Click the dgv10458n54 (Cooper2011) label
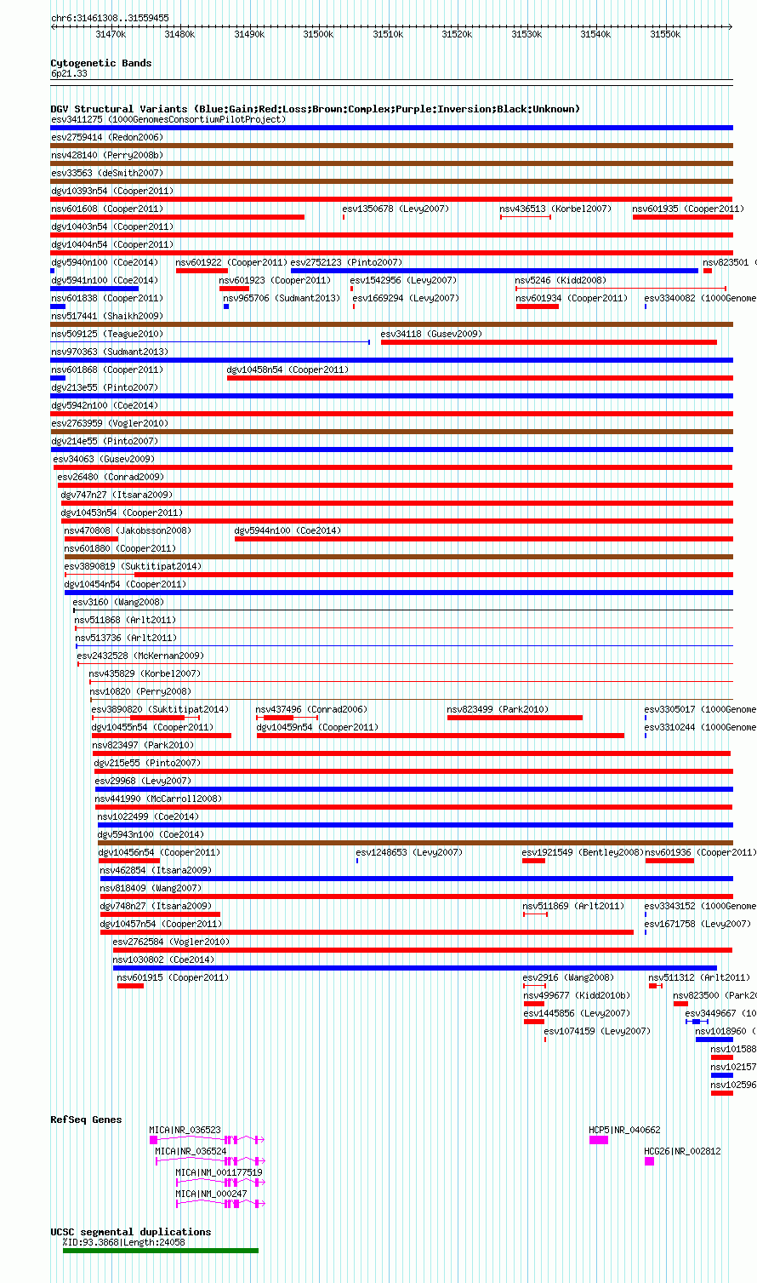757x1283 pixels. (x=288, y=369)
